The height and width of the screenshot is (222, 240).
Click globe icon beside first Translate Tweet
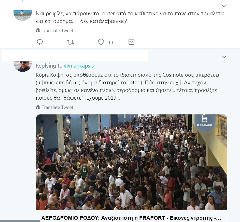coord(38,31)
